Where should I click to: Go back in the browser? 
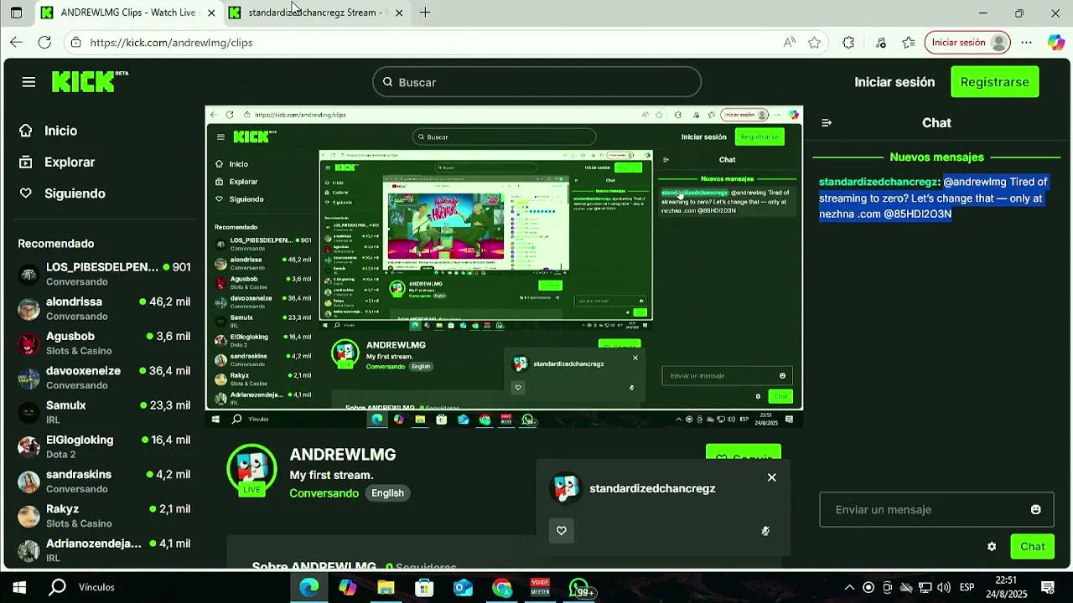16,42
